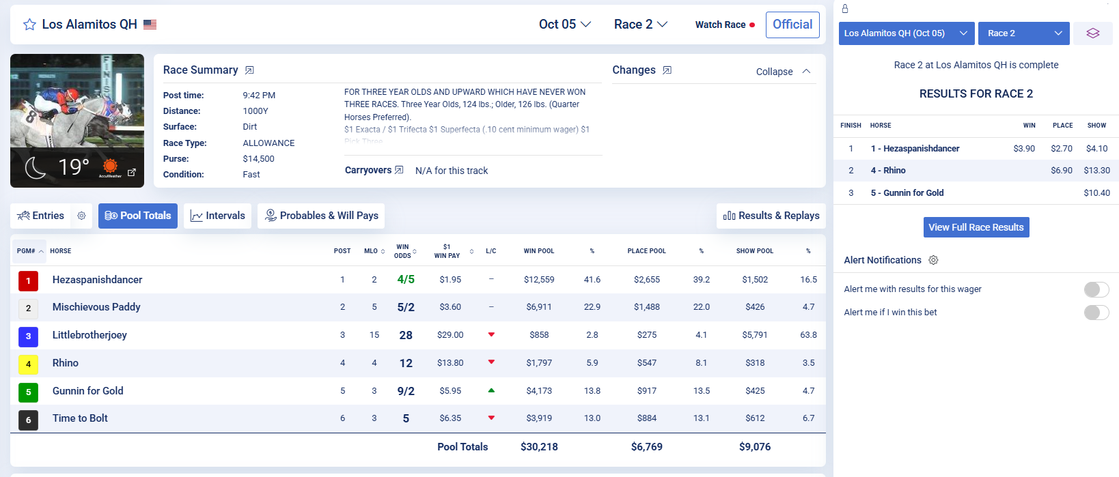Click the Carryovers popout icon
The height and width of the screenshot is (477, 1119).
point(399,170)
